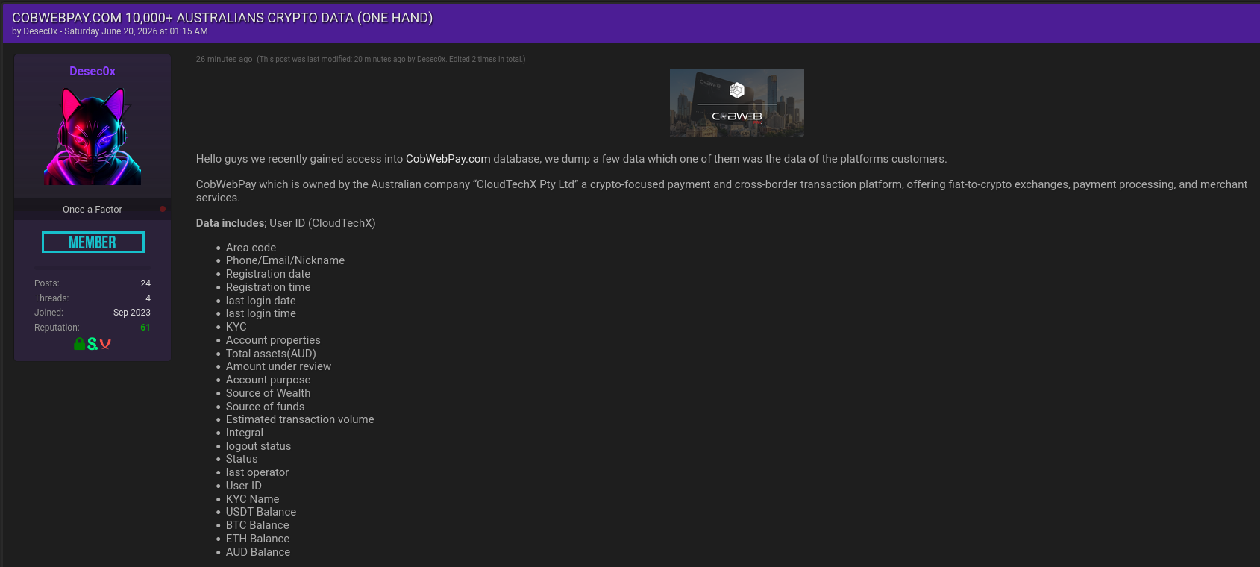
Task: Click the MEMBER rank badge
Action: tap(93, 242)
